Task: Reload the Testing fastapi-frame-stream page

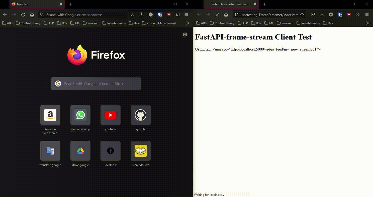Action: (217, 14)
